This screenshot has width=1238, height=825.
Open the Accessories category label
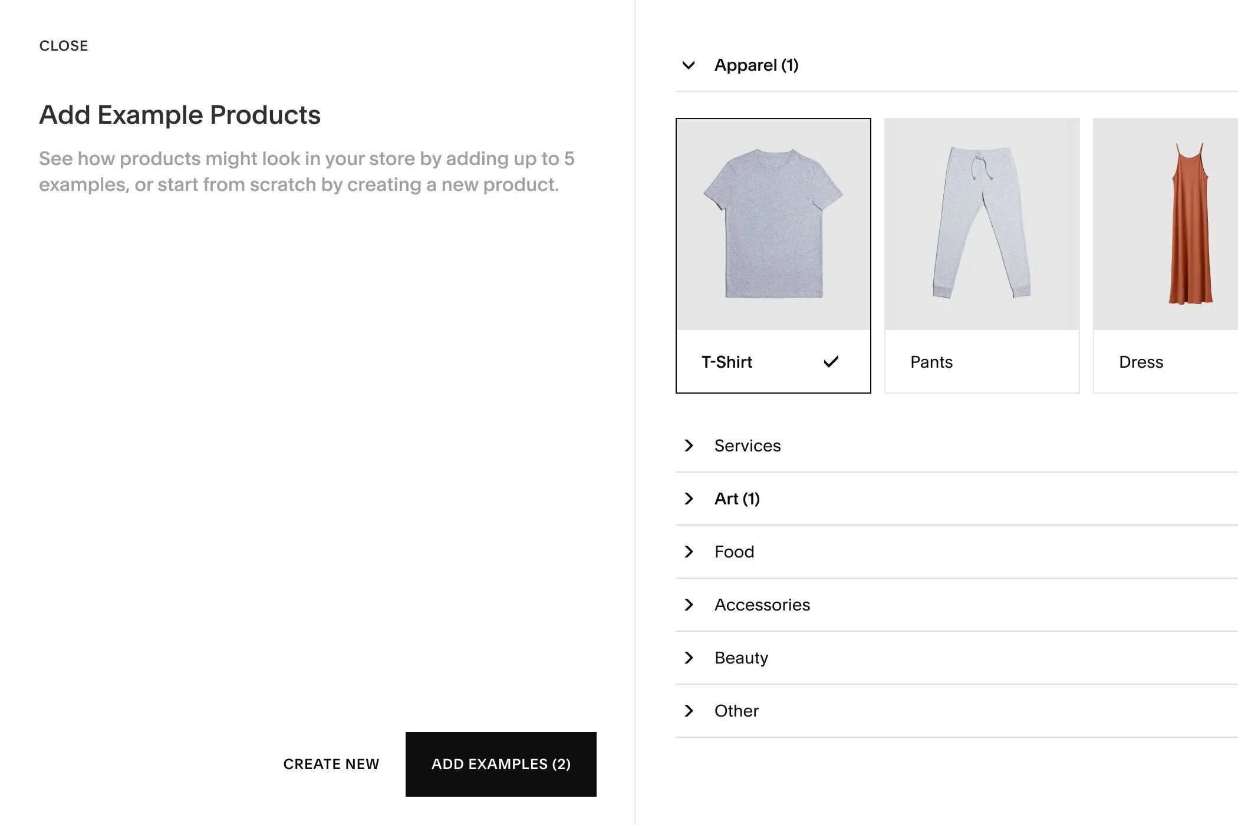coord(762,605)
